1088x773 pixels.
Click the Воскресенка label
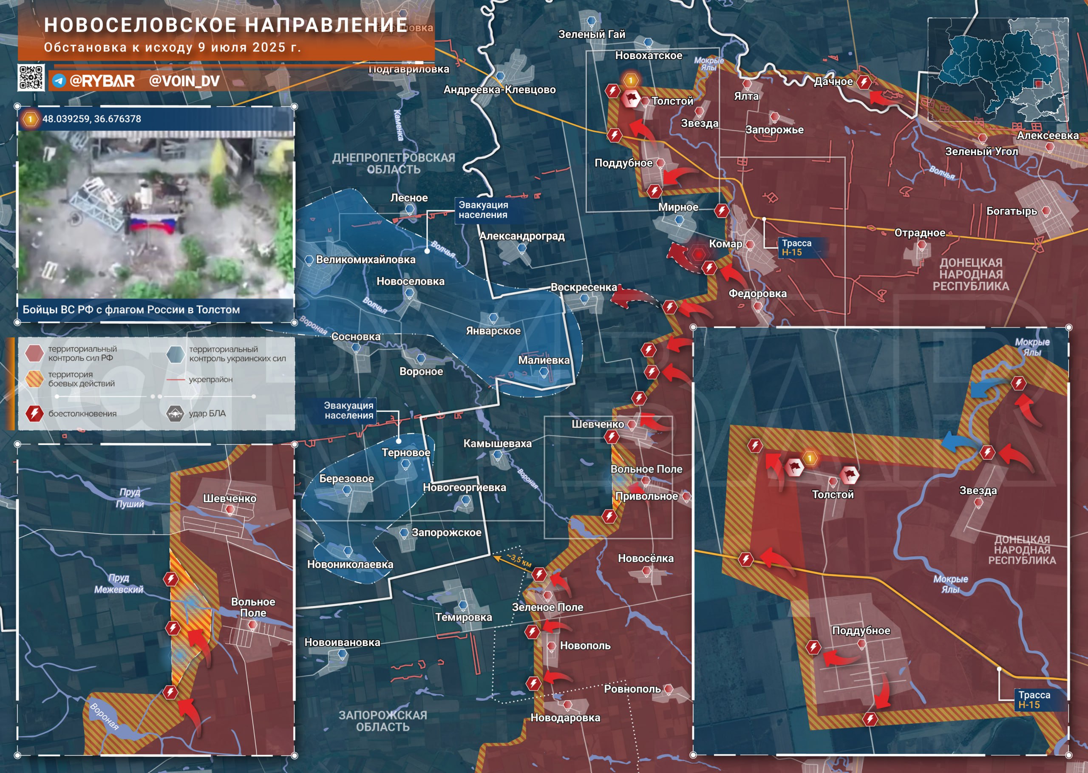pyautogui.click(x=584, y=288)
